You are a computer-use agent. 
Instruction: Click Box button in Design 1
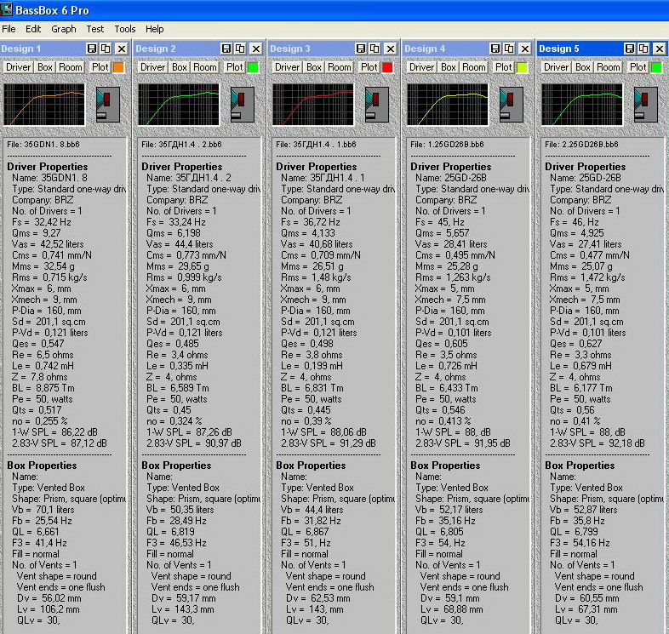click(45, 67)
